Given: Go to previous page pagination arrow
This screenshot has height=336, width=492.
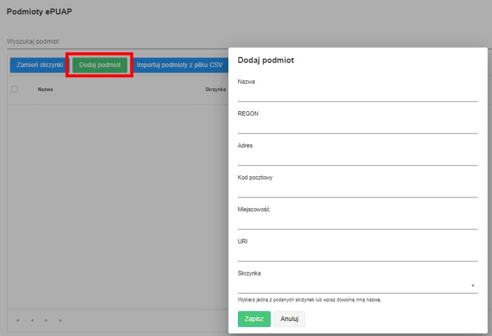Looking at the screenshot, I should [x=32, y=320].
